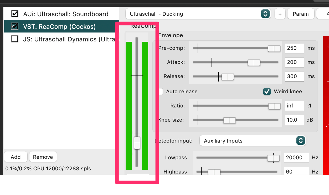Click the Add FX button
The height and width of the screenshot is (195, 329).
(x=16, y=157)
